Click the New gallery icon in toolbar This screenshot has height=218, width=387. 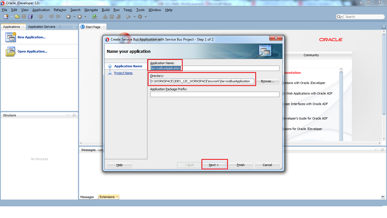coord(6,17)
